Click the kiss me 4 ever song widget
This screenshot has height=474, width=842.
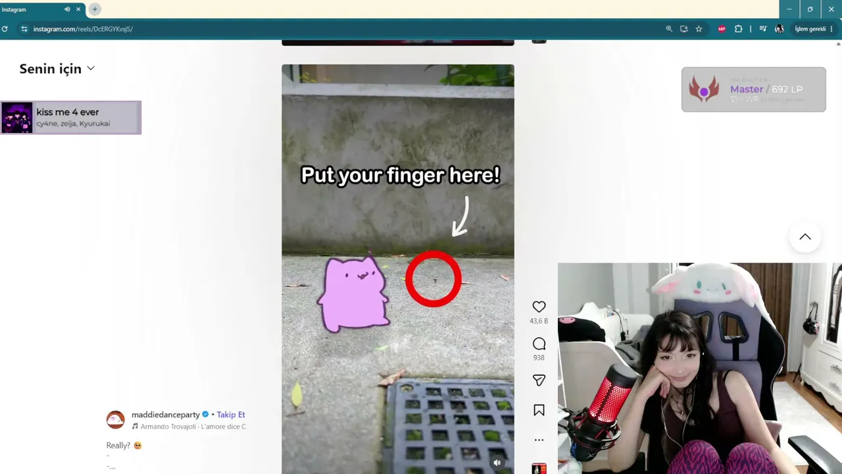[71, 118]
